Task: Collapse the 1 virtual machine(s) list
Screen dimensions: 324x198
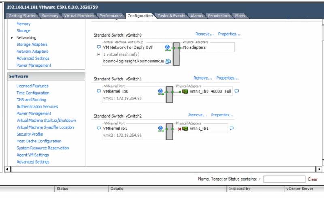Action: pyautogui.click(x=98, y=54)
